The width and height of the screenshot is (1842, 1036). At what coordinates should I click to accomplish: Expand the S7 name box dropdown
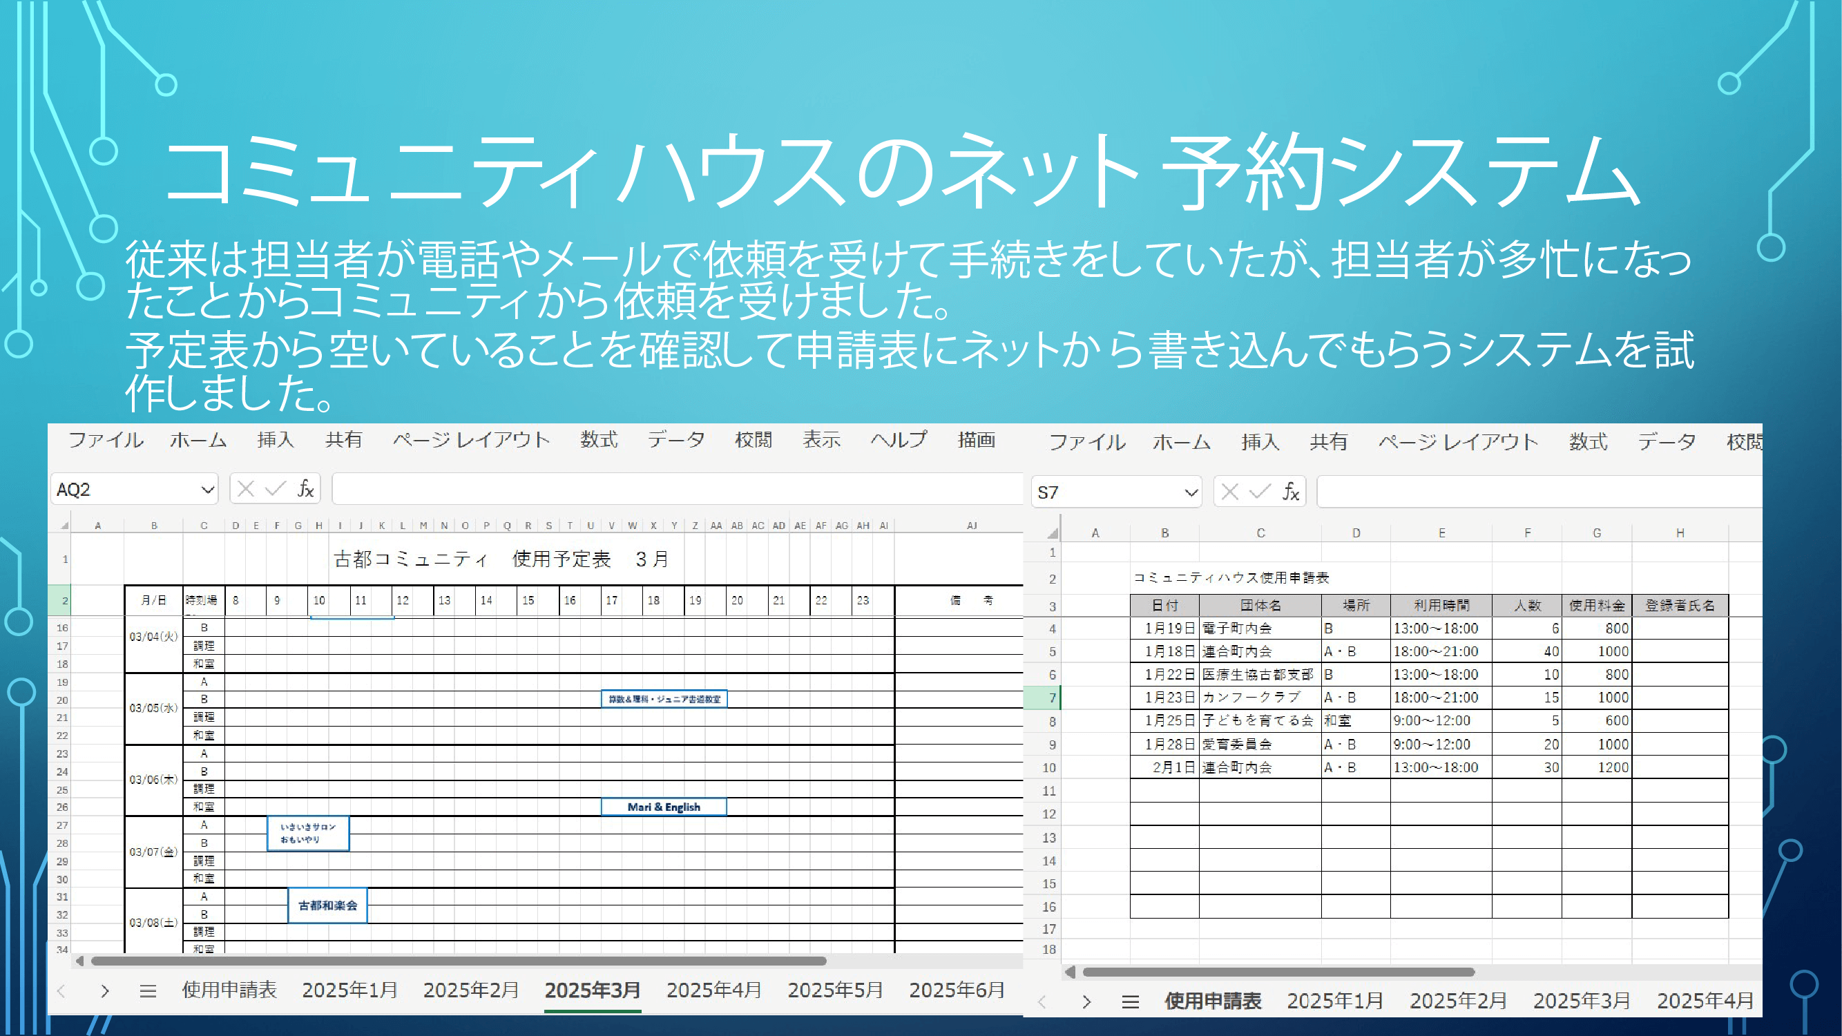coord(1191,492)
